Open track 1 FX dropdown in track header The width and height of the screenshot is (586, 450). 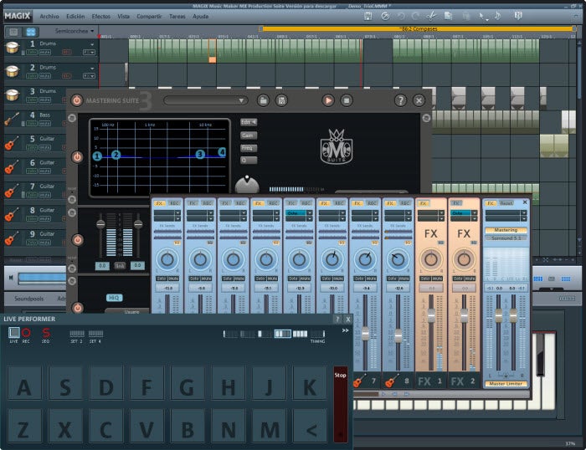point(89,53)
